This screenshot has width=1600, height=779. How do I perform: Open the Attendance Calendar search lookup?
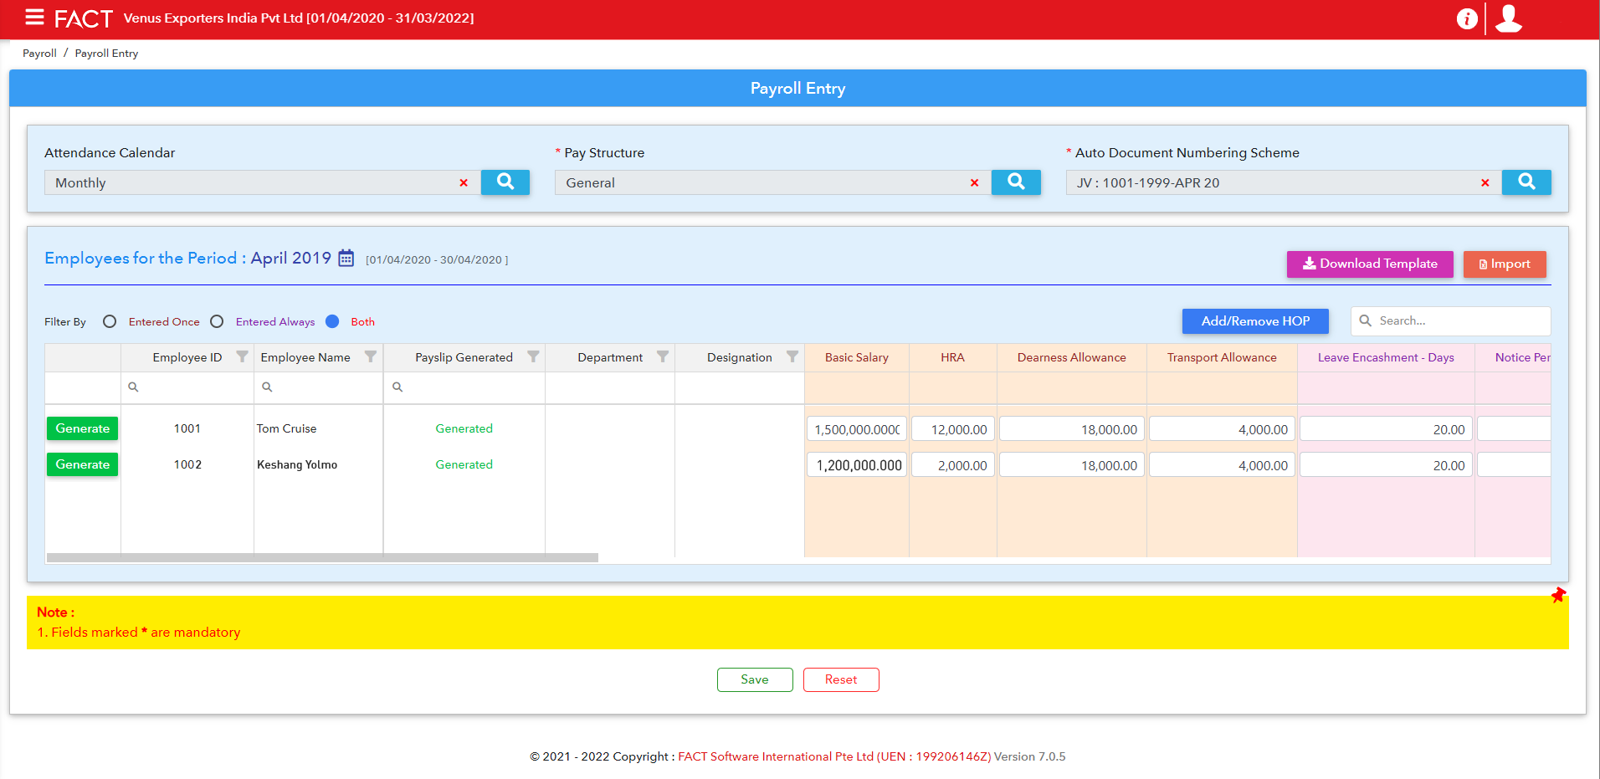(x=505, y=182)
